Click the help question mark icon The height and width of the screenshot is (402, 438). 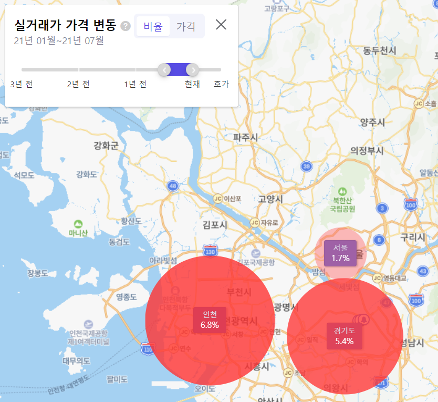(126, 26)
